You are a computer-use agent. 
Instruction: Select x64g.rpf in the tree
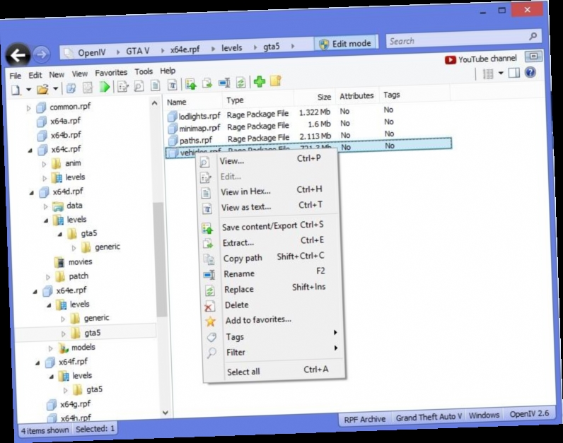[75, 404]
